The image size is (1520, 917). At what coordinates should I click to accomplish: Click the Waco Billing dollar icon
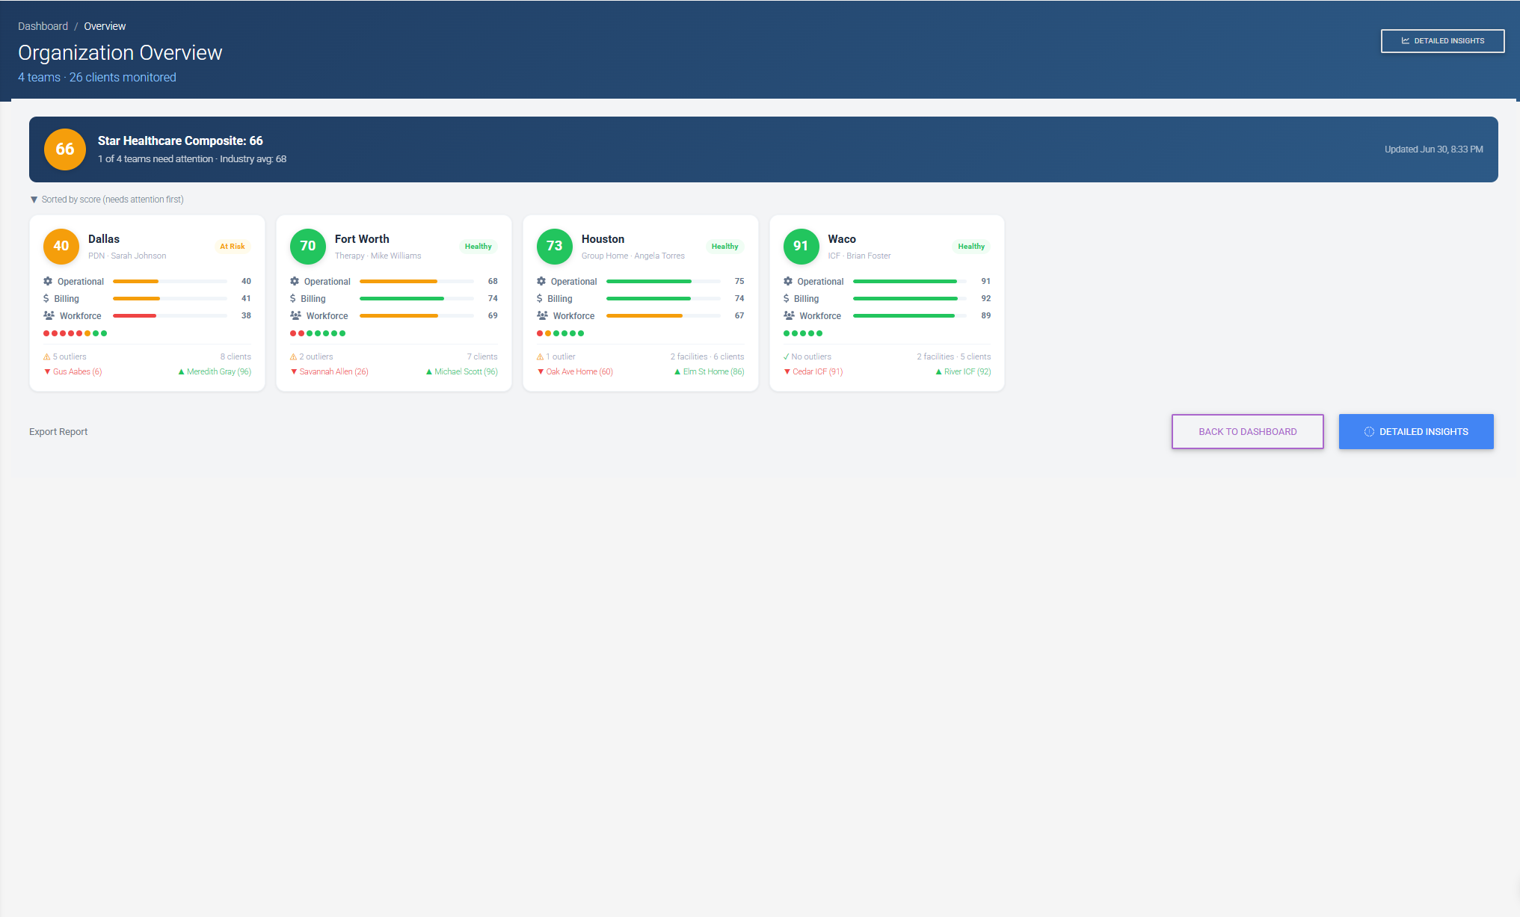787,299
